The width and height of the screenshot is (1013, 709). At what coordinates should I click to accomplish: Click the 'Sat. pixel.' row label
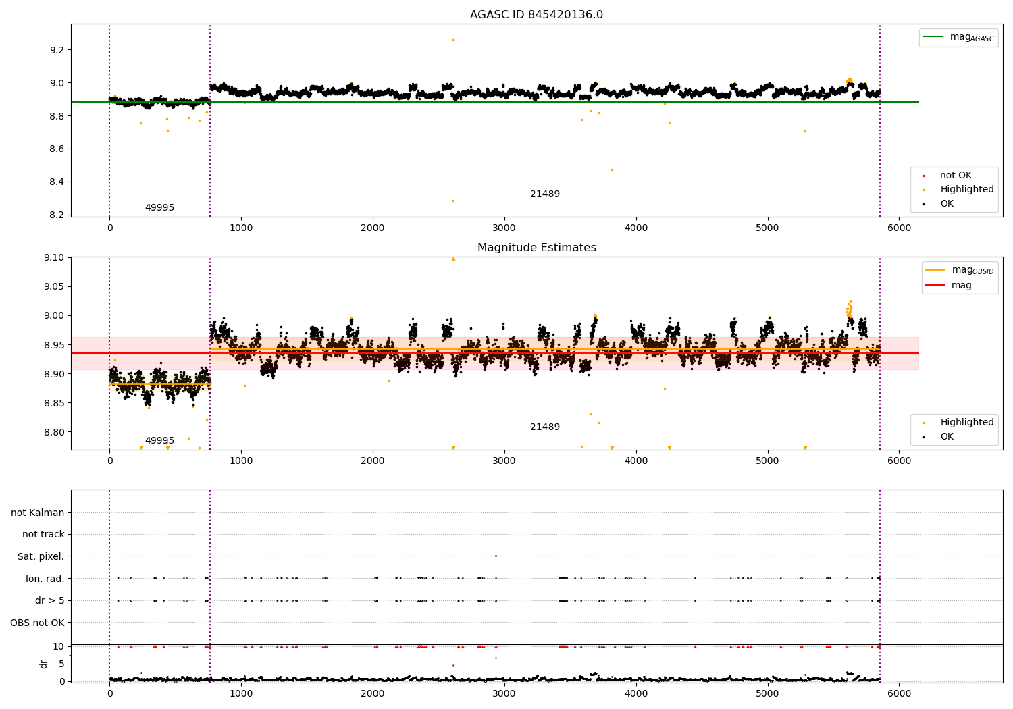[x=41, y=557]
